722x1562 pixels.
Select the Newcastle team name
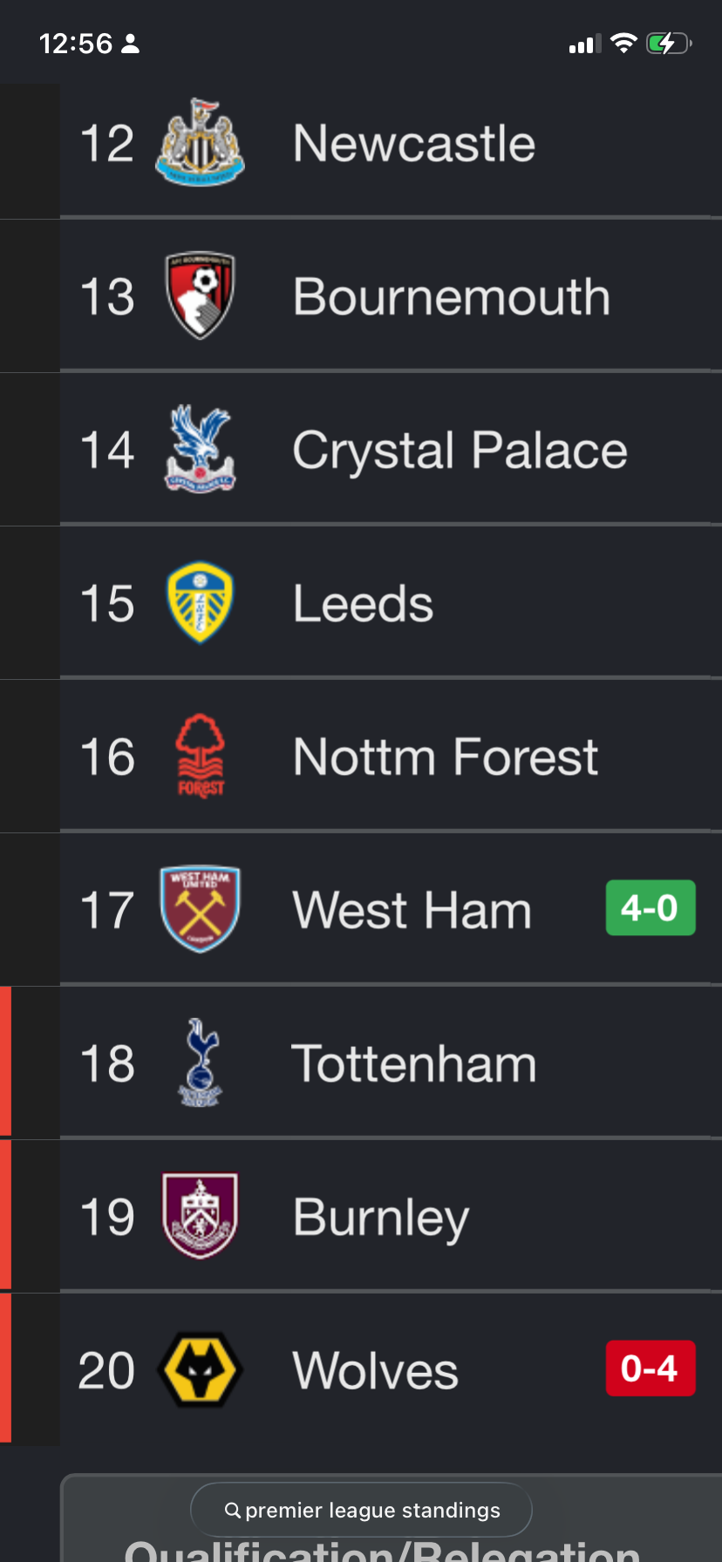414,143
